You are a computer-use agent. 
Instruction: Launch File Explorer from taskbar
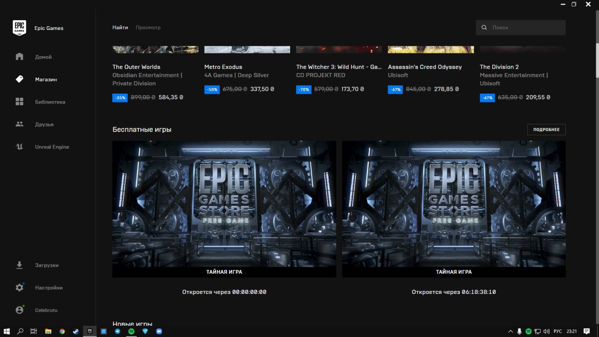pos(48,331)
